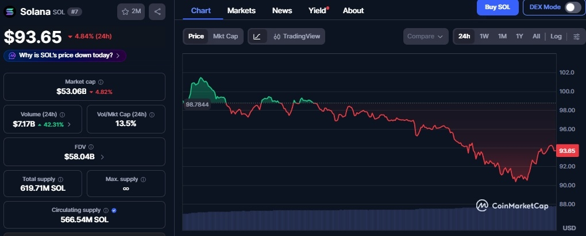Screen dimensions: 586x236
Task: Click the AI icon beside price question
Action: point(12,56)
